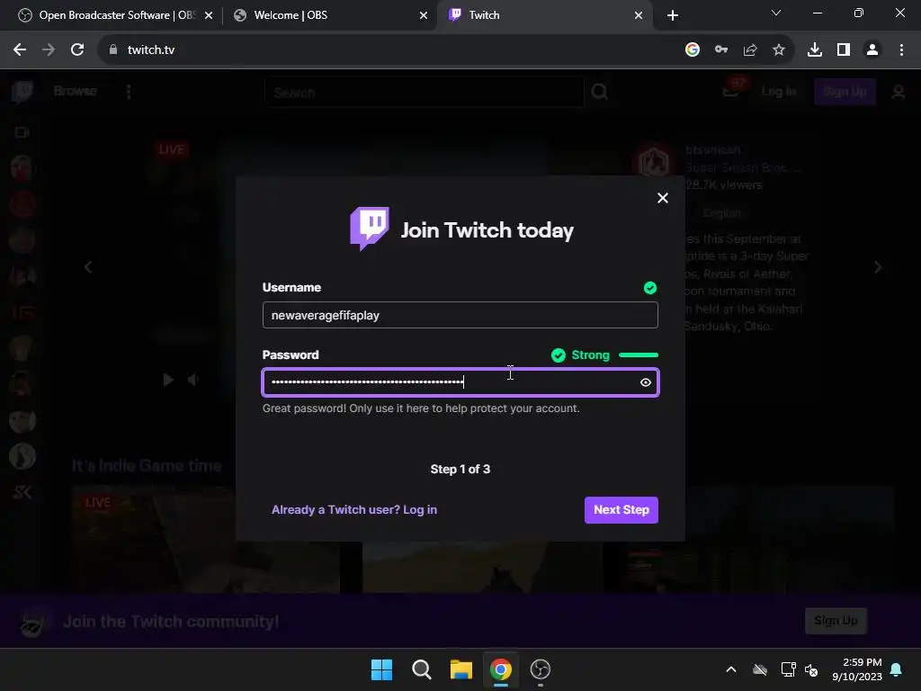Open Google account icon in address bar
The height and width of the screenshot is (691, 921).
click(x=693, y=50)
